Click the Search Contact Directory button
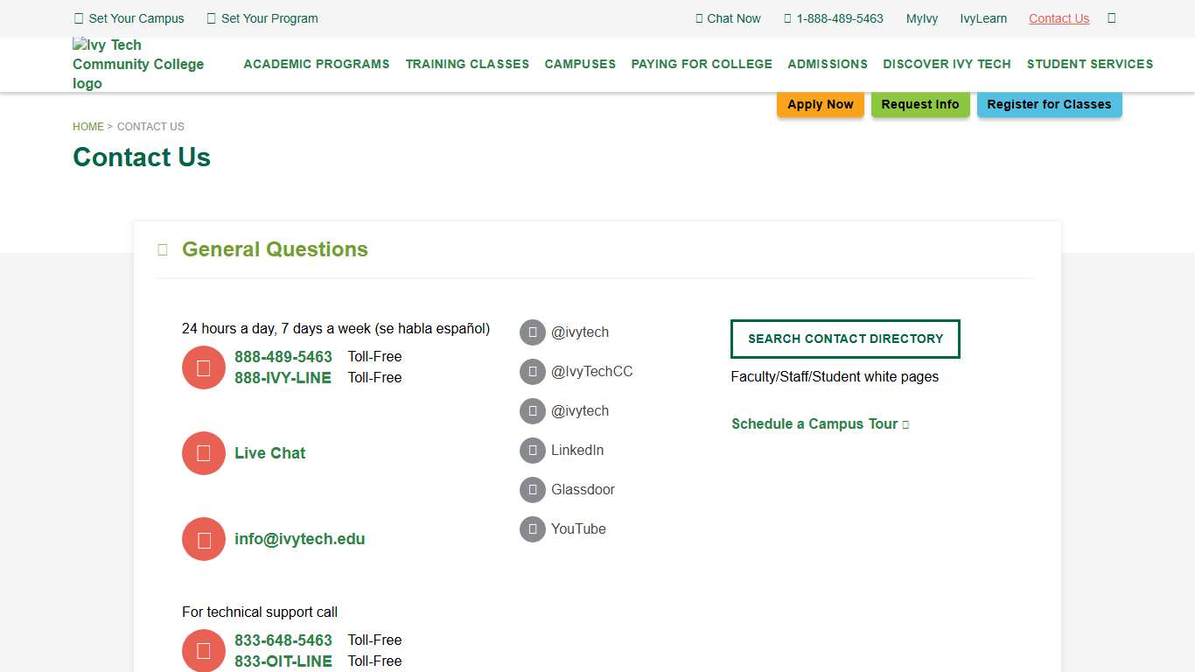 point(845,339)
